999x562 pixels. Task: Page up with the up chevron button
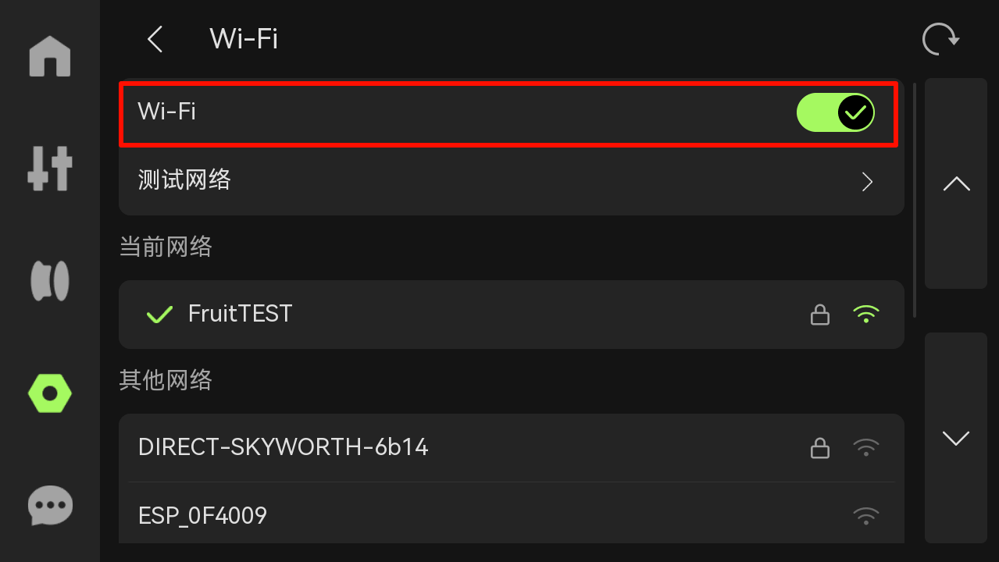coord(956,183)
